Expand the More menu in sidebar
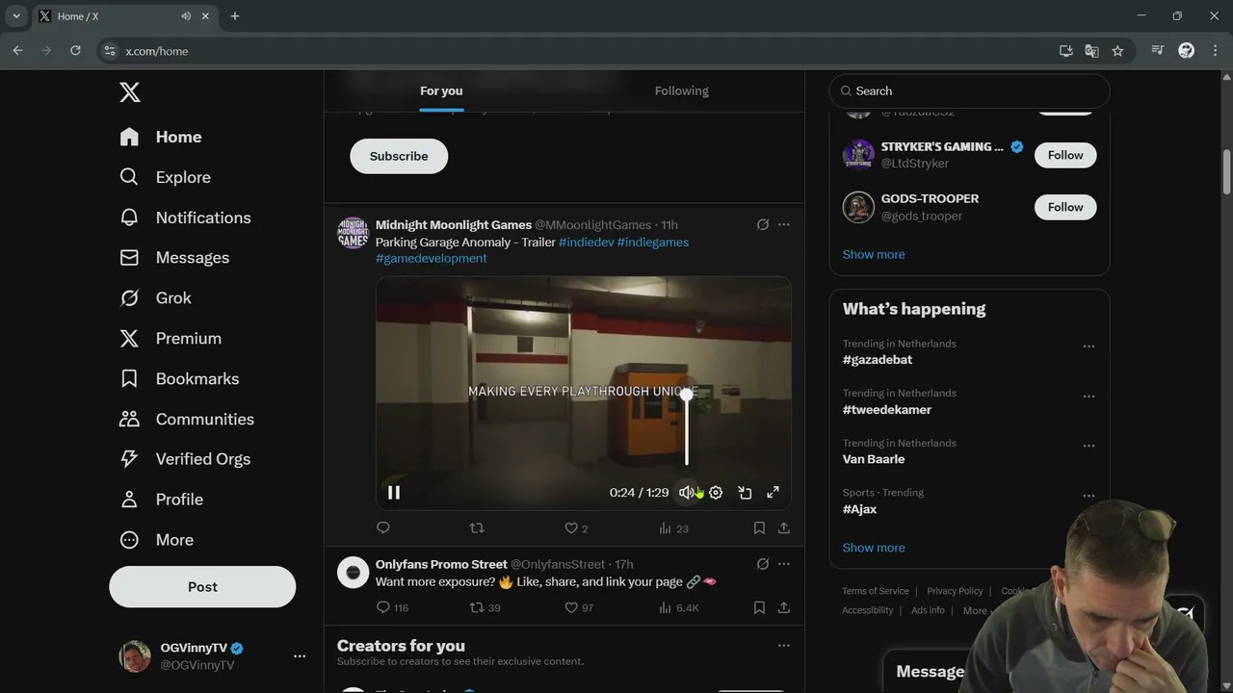The width and height of the screenshot is (1233, 693). [156, 540]
